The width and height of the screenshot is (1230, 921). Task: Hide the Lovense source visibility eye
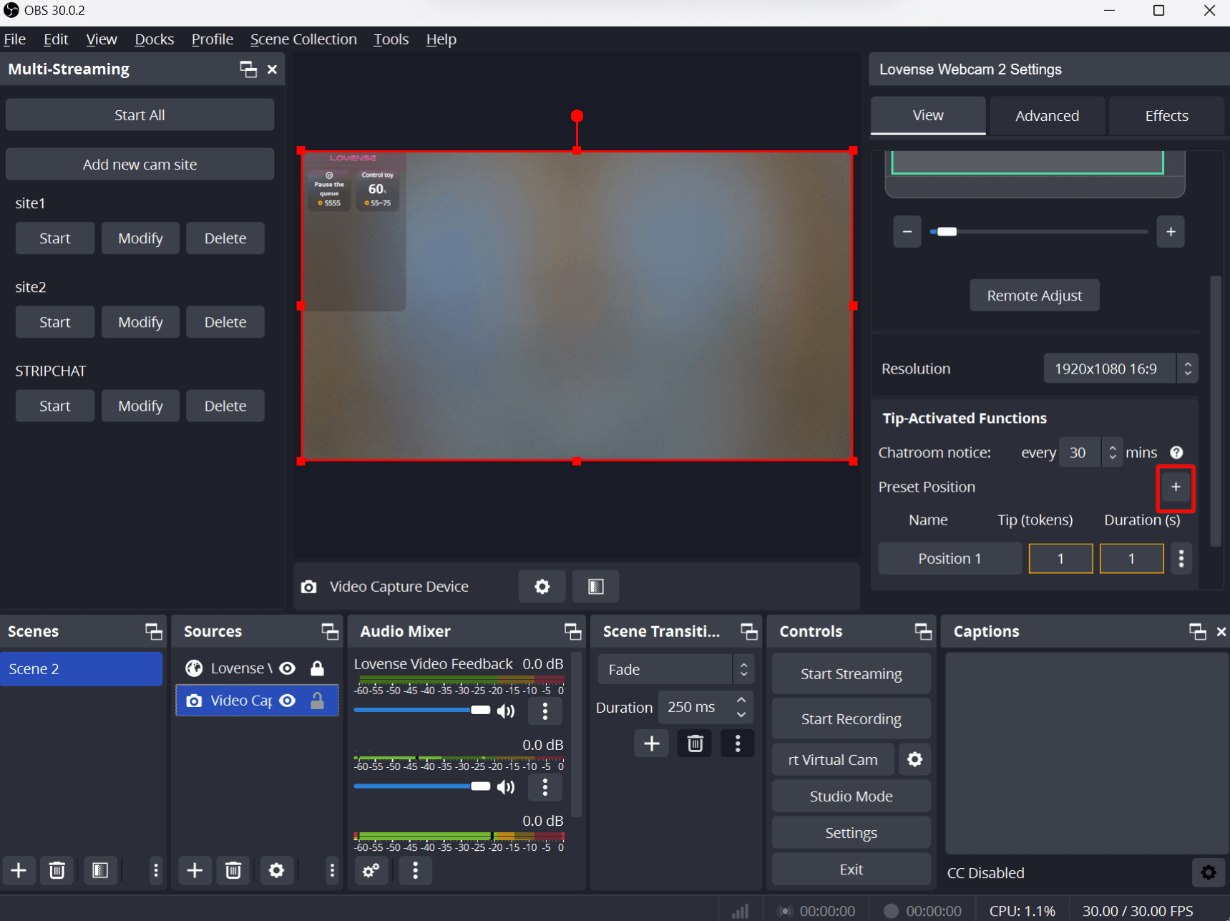click(288, 668)
